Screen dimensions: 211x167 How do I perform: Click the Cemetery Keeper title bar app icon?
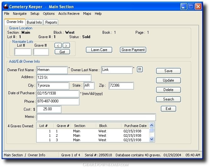(6, 6)
